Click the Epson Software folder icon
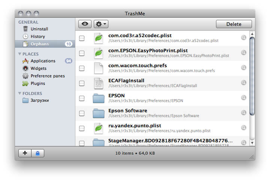The width and height of the screenshot is (270, 181). [99, 113]
